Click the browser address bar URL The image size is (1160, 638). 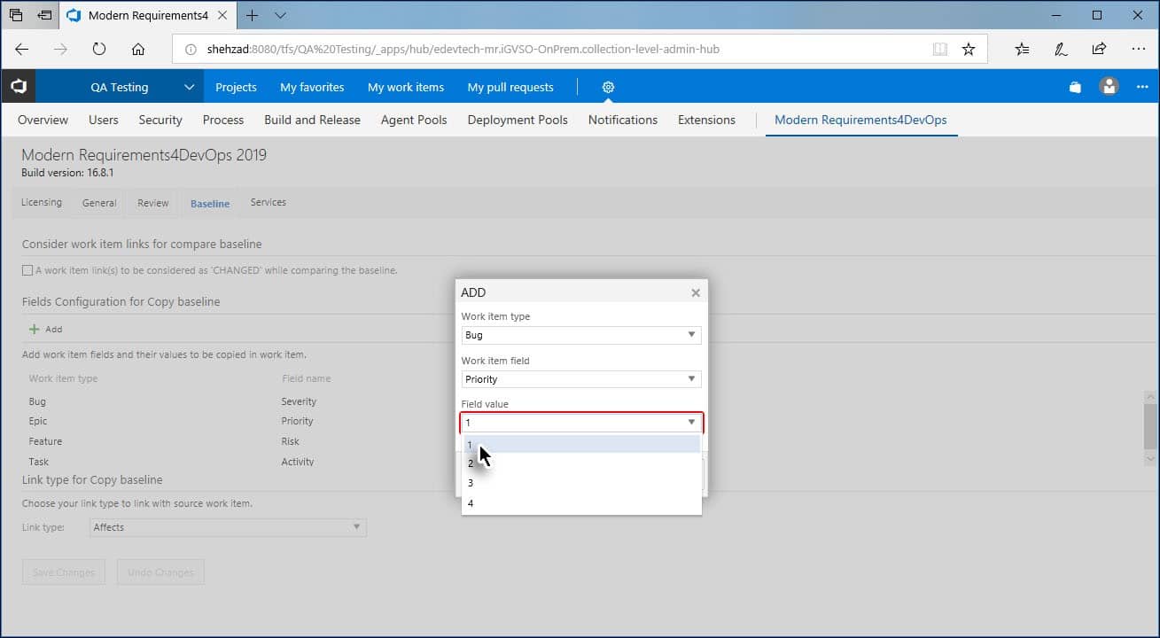coord(463,50)
